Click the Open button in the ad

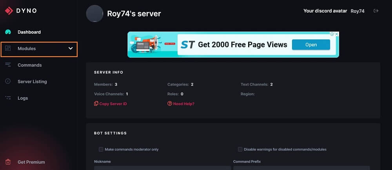(x=311, y=45)
